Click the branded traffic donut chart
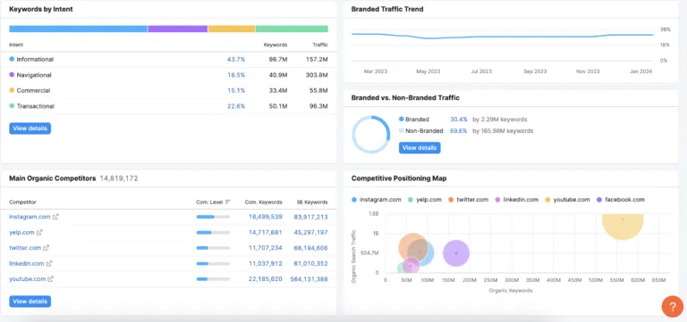Image resolution: width=687 pixels, height=322 pixels. pos(370,134)
